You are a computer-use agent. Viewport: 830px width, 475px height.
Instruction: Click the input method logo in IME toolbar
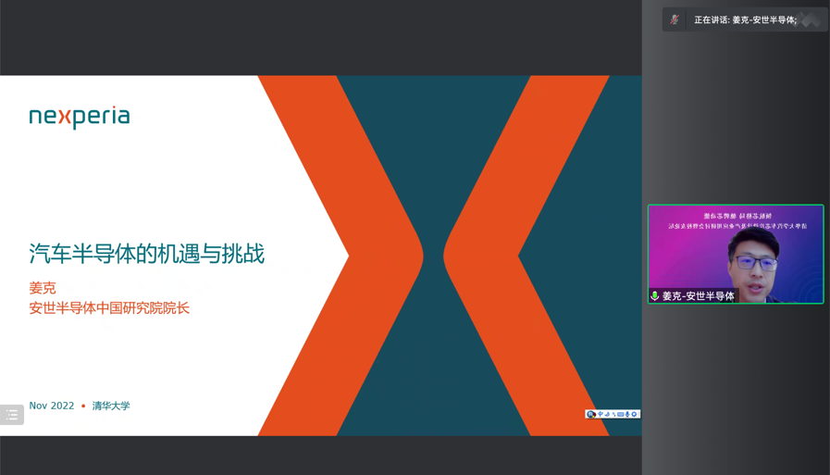tap(591, 414)
